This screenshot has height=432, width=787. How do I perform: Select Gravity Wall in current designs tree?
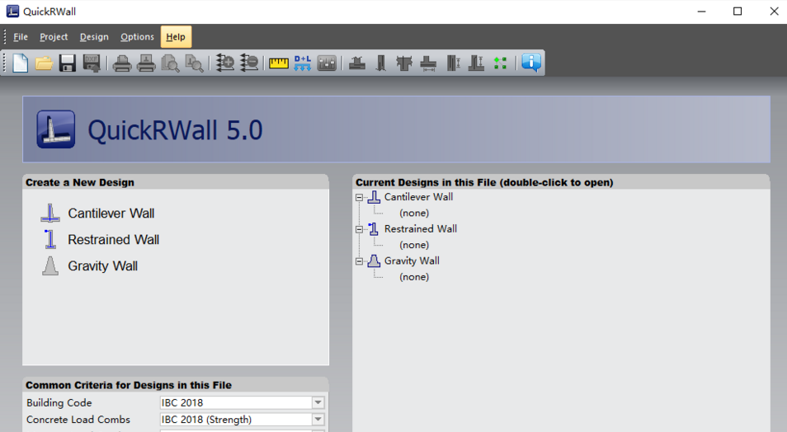tap(412, 261)
